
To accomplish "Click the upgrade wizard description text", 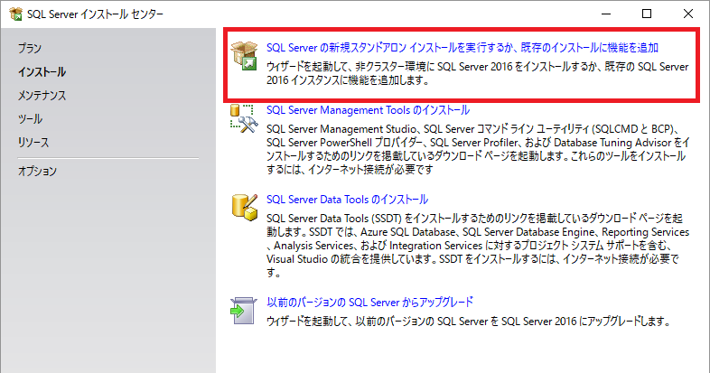I will (x=468, y=322).
